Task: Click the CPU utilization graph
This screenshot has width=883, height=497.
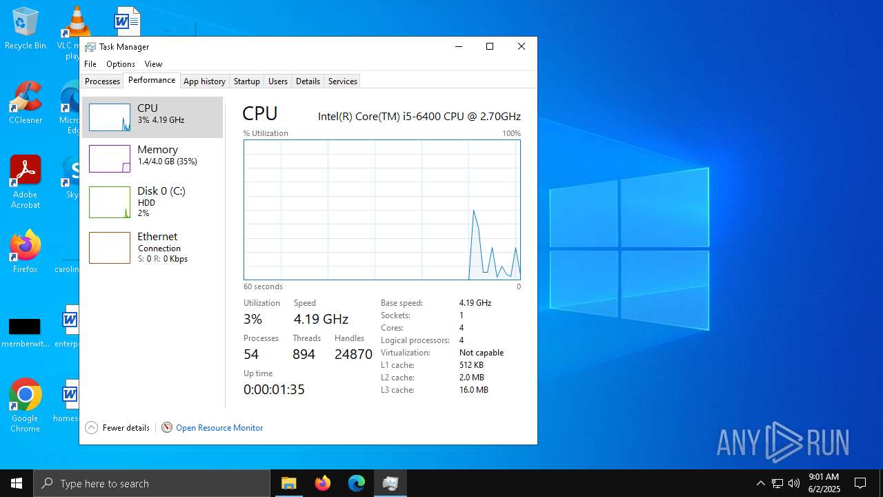Action: pos(382,210)
